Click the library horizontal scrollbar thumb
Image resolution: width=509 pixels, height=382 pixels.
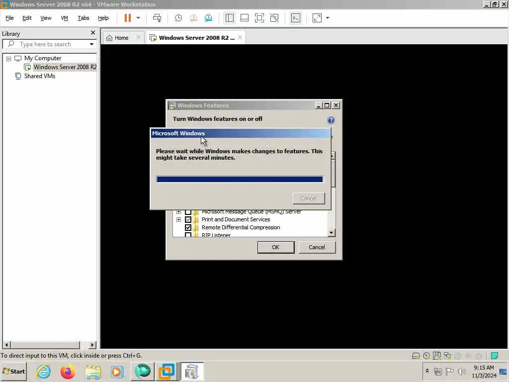(45, 345)
